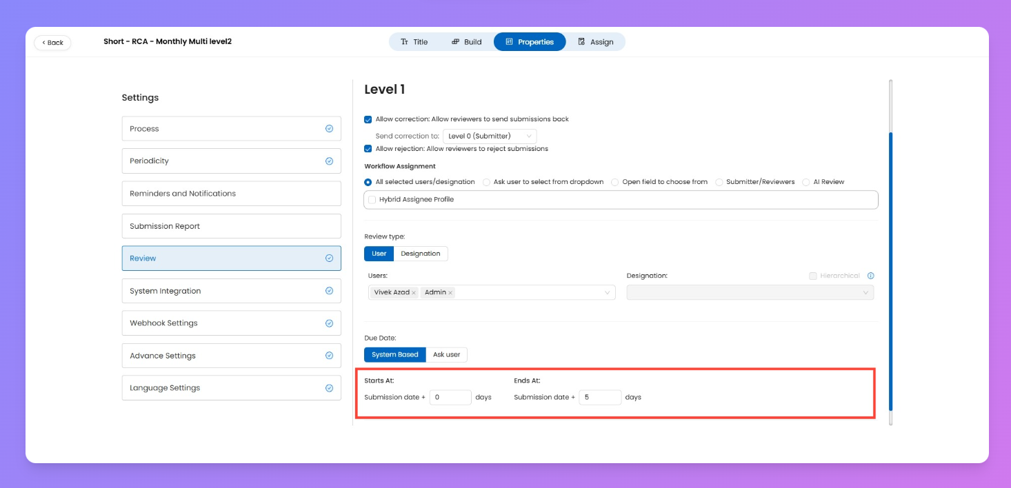Click the checkmark icon in System Integration row
This screenshot has width=1011, height=488.
coord(329,291)
